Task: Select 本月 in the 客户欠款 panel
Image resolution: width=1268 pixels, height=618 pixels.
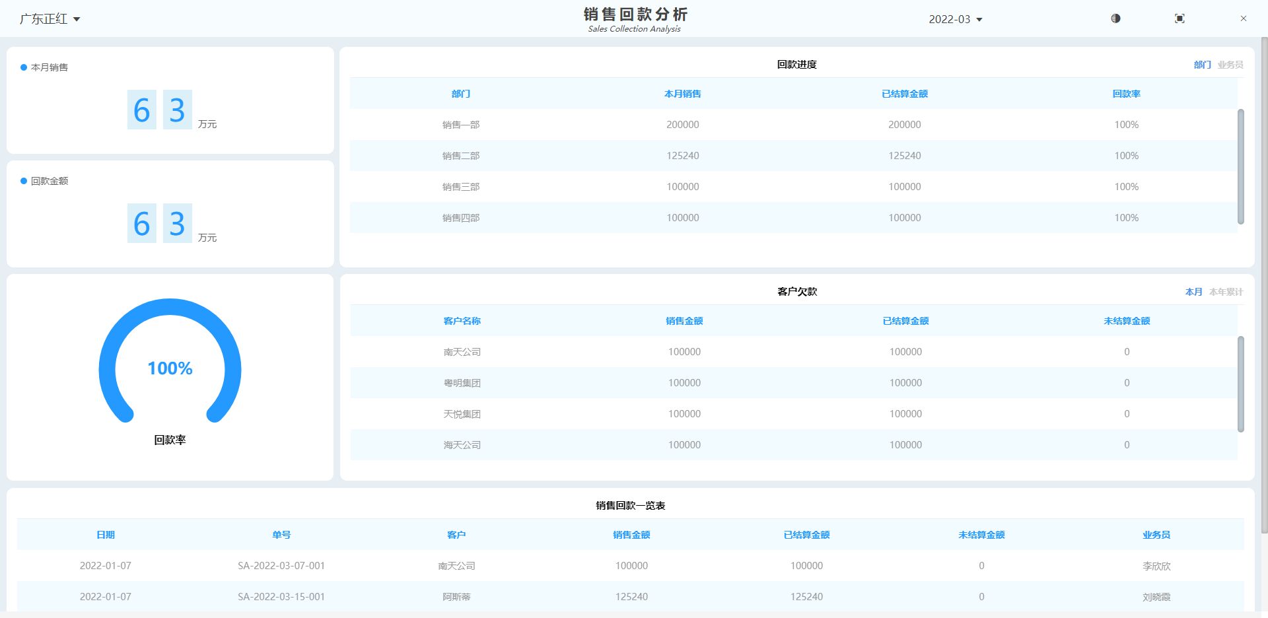Action: [x=1193, y=292]
